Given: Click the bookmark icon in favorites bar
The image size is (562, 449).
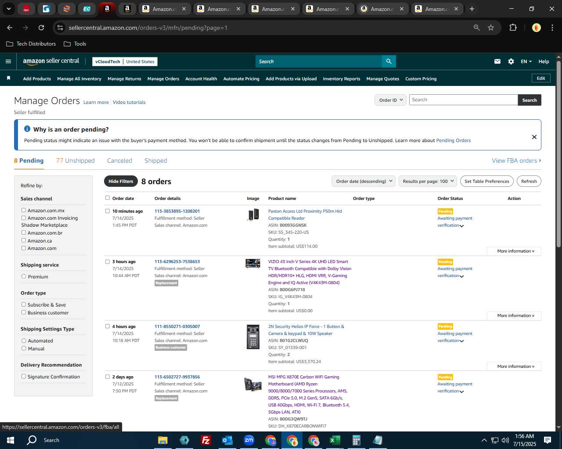Looking at the screenshot, I should [x=8, y=78].
